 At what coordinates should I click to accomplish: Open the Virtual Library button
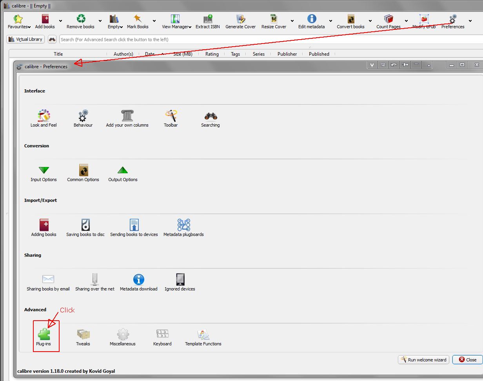point(25,39)
